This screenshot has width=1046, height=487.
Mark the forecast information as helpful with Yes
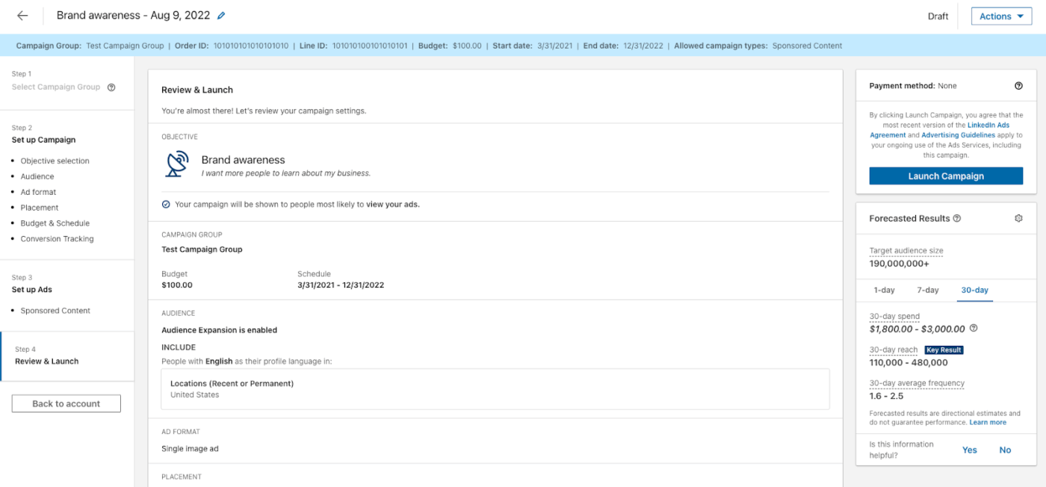coord(969,450)
